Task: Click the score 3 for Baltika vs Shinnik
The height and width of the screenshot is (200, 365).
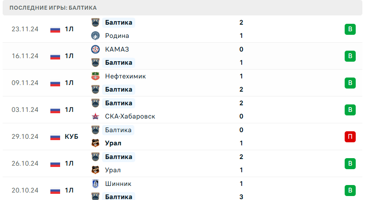Action: 241,196
